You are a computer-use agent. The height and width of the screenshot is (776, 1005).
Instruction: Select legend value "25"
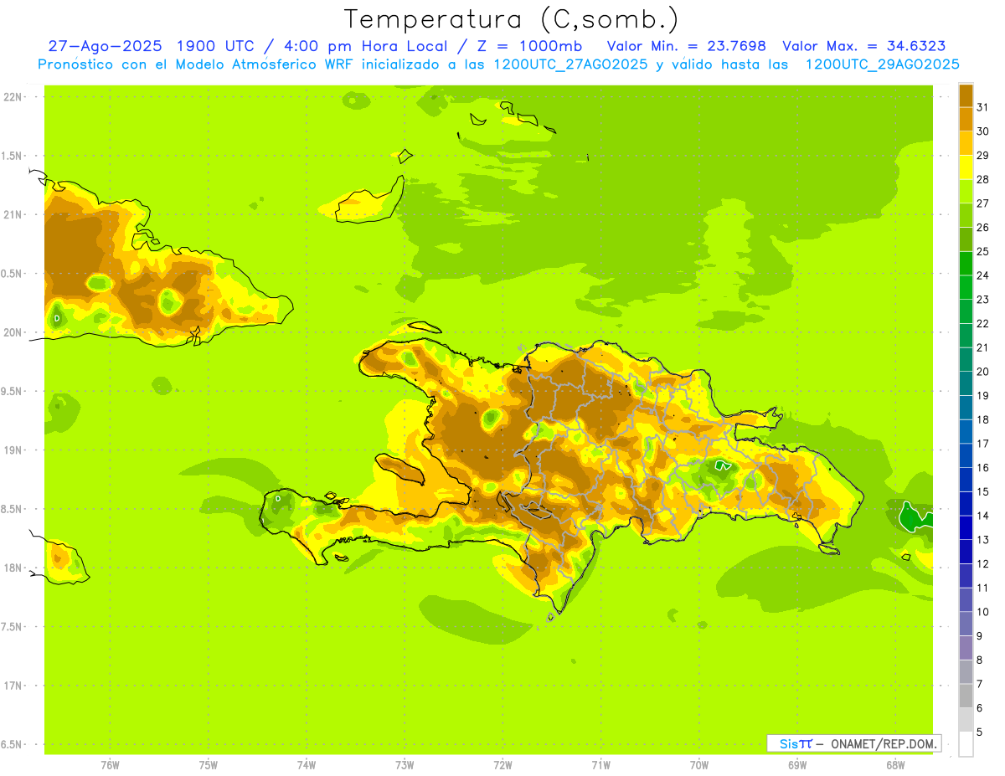pyautogui.click(x=983, y=251)
